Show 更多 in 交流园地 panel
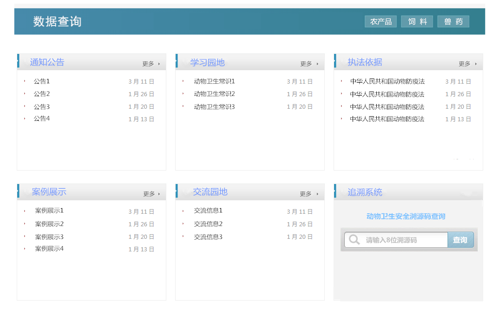The height and width of the screenshot is (309, 499). click(x=309, y=194)
